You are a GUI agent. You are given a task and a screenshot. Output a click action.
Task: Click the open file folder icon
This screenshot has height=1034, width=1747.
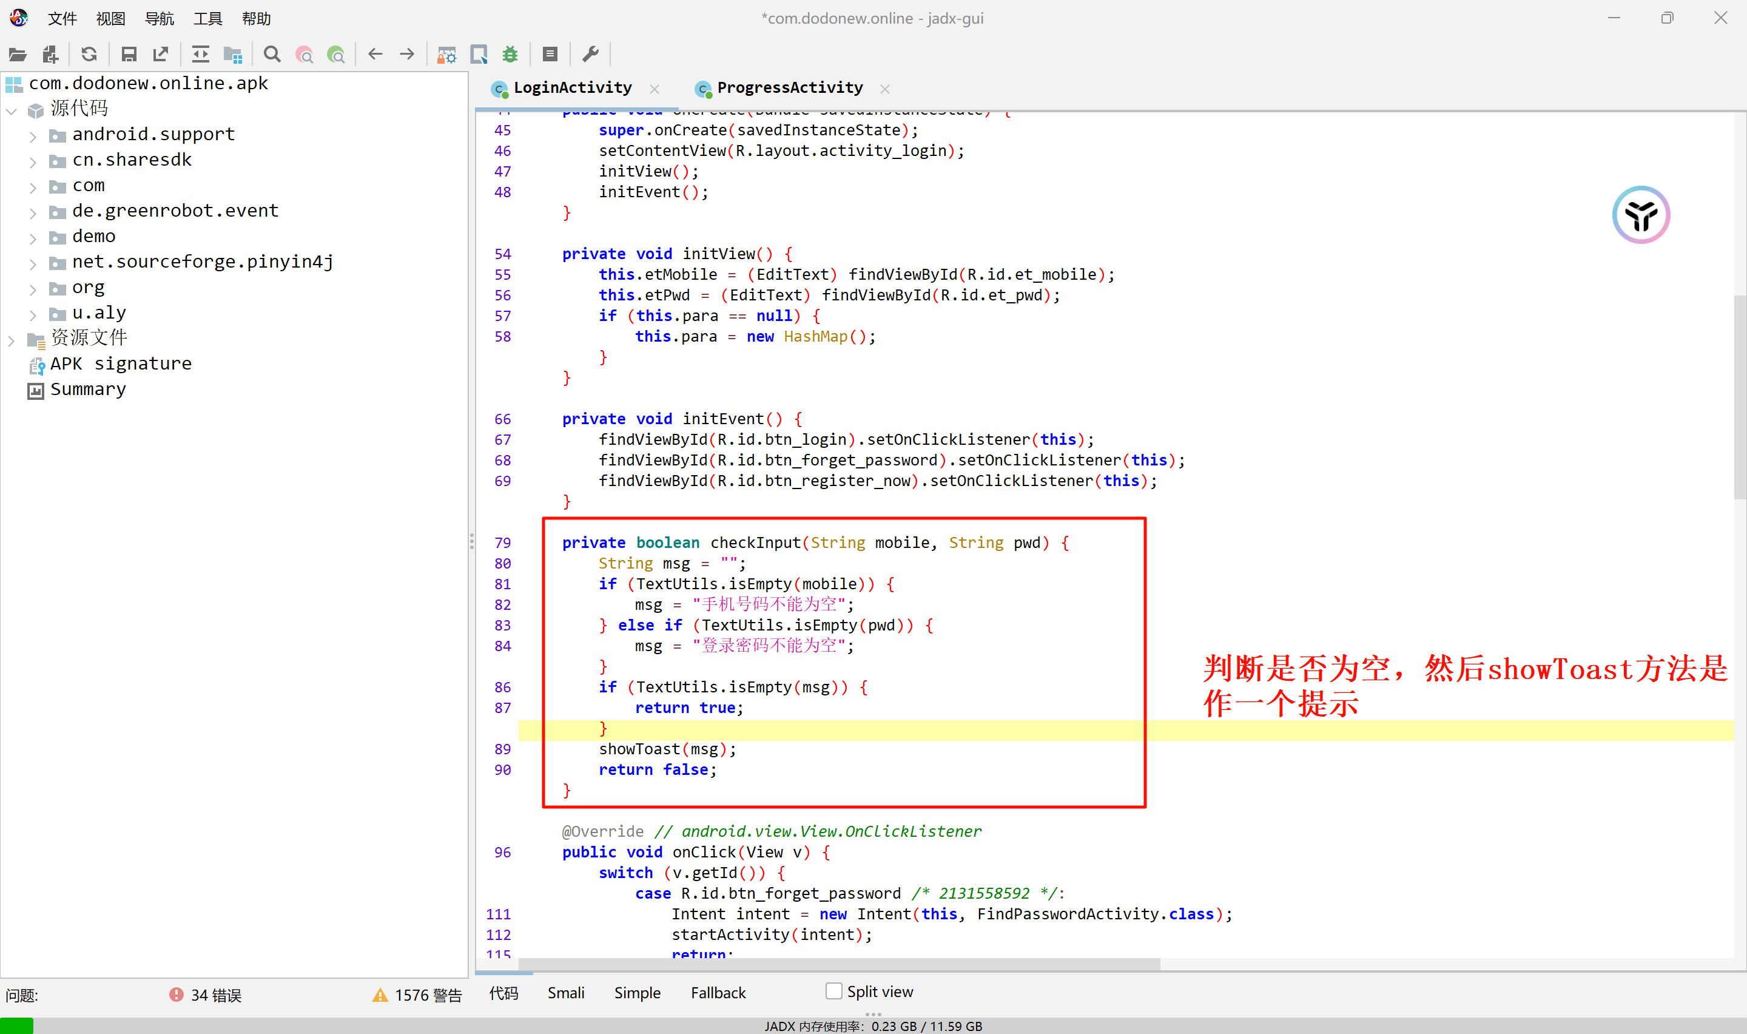click(x=18, y=55)
